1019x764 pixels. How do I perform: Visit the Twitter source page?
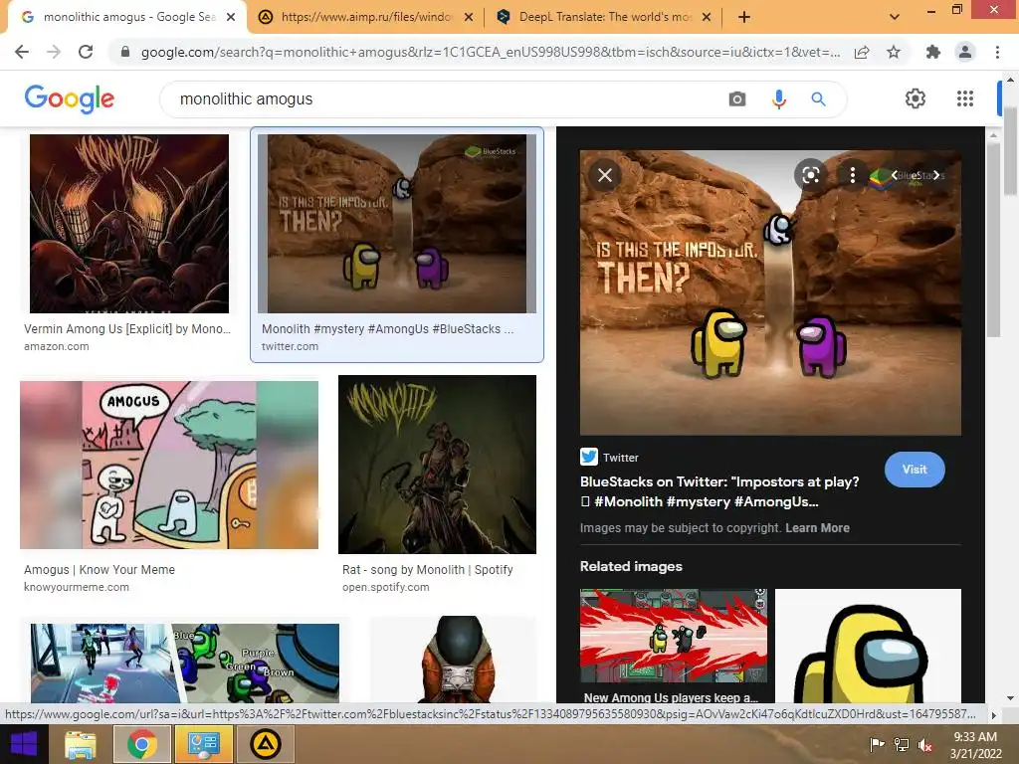915,470
